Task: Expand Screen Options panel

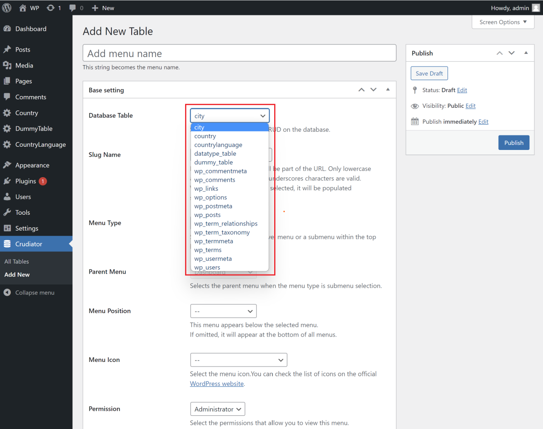Action: tap(503, 22)
